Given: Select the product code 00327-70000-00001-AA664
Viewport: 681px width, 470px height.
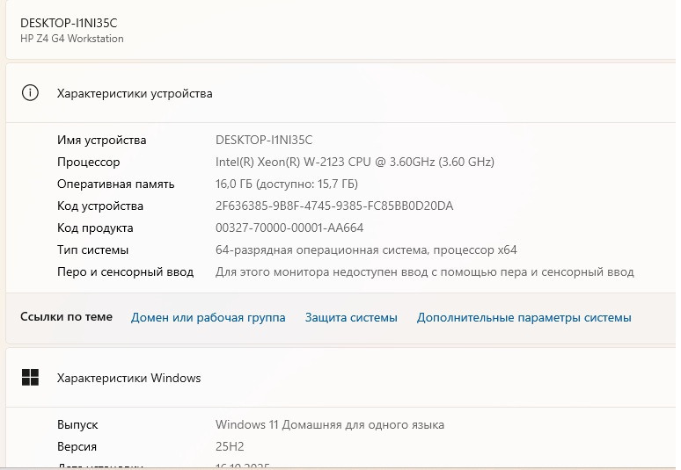Looking at the screenshot, I should tap(289, 228).
